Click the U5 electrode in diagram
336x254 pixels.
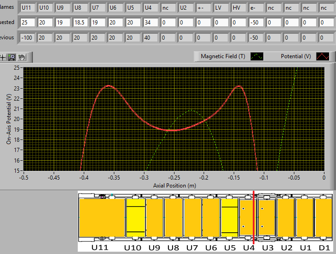(229, 218)
